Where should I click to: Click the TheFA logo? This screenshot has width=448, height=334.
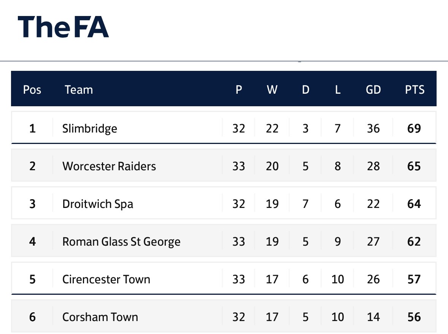tap(63, 27)
